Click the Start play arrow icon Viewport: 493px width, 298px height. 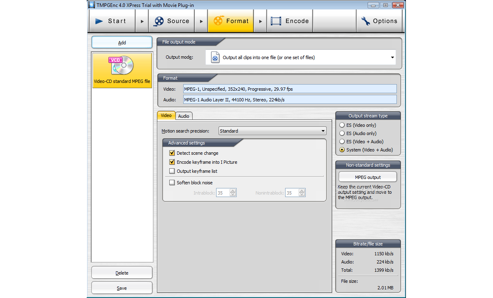99,21
